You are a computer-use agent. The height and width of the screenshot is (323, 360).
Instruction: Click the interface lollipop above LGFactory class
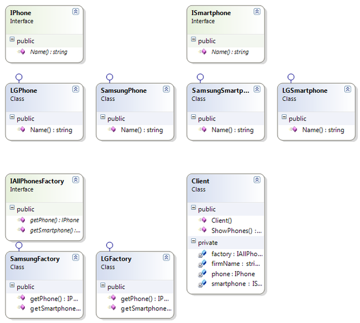110,245
